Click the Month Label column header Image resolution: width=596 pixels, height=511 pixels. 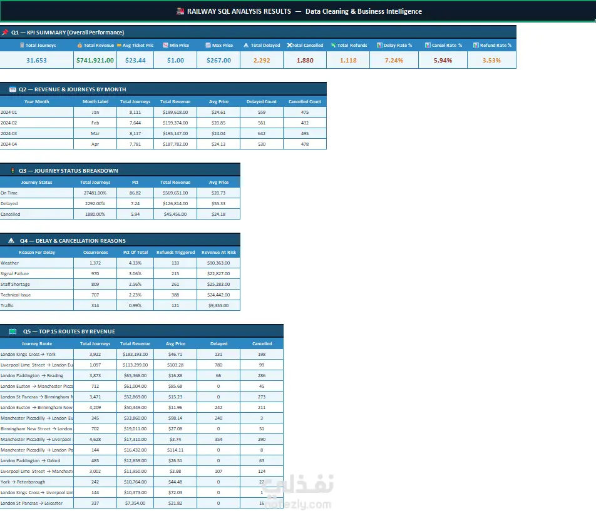(95, 102)
